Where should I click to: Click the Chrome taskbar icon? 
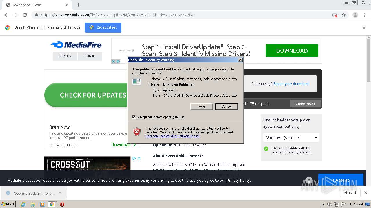pyautogui.click(x=52, y=204)
